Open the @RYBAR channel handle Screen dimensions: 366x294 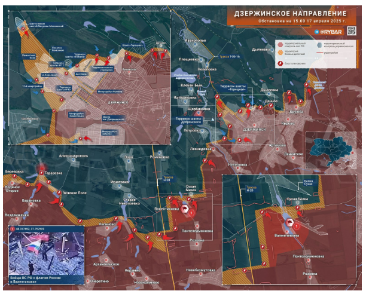[331, 32]
